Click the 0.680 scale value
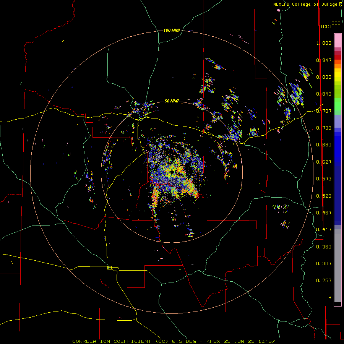Screen dimensions: 344x344 [324, 145]
